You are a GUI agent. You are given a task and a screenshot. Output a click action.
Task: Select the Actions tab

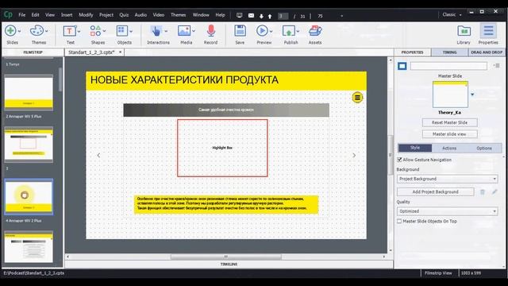point(449,149)
